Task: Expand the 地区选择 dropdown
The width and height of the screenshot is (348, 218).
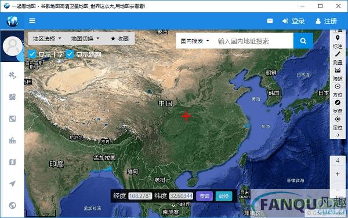Action: [x=47, y=39]
